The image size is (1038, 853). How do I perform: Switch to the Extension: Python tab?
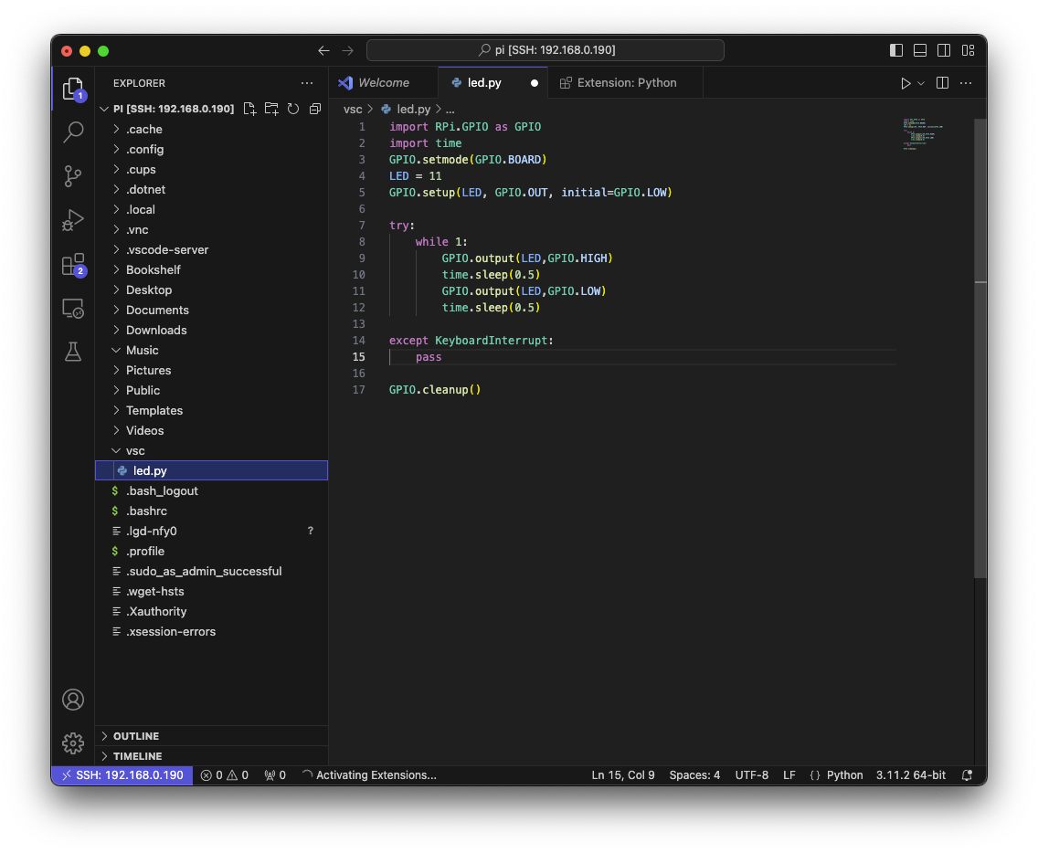(x=627, y=82)
